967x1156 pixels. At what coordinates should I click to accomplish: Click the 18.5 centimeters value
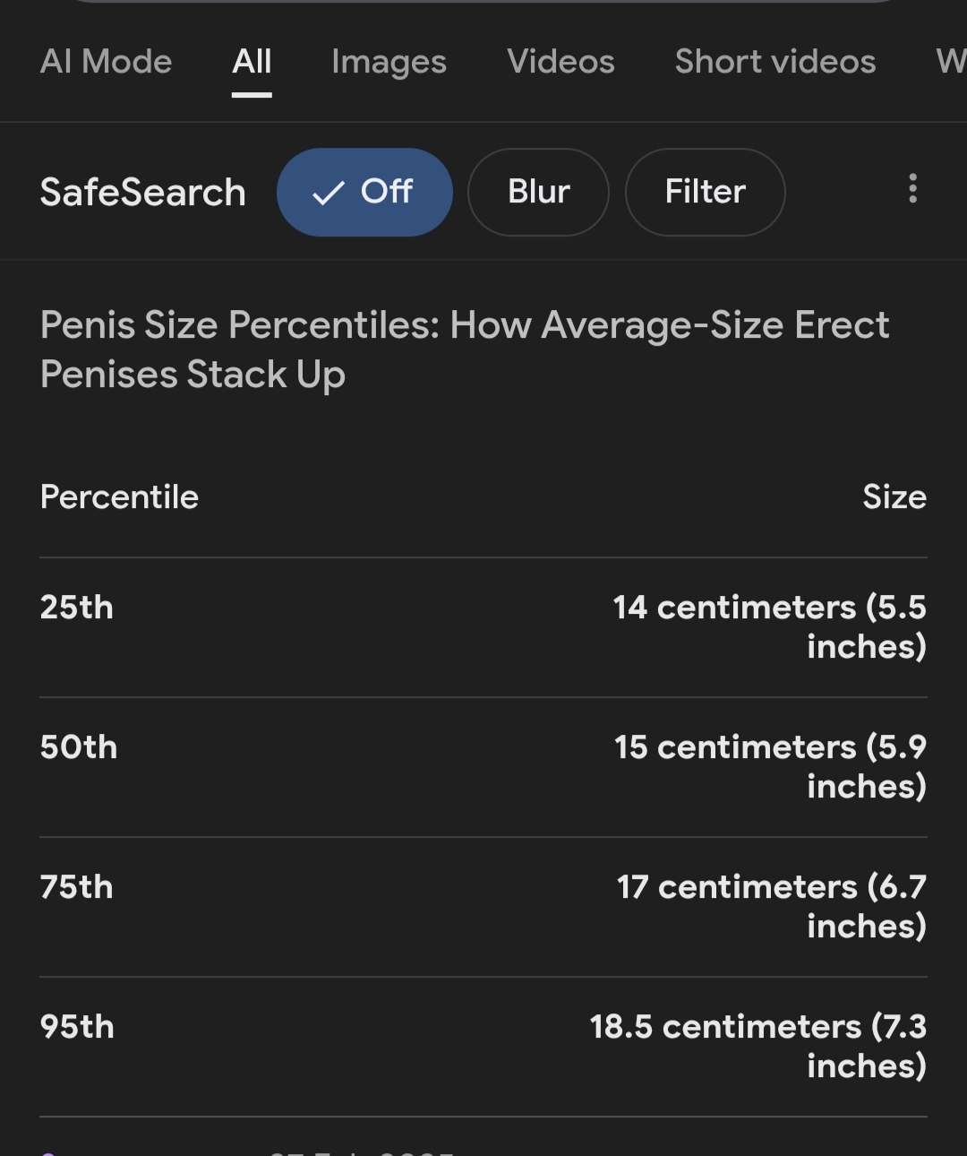tap(757, 1046)
